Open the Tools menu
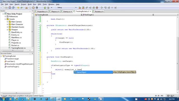Image resolution: width=179 pixels, height=101 pixels. [45, 4]
